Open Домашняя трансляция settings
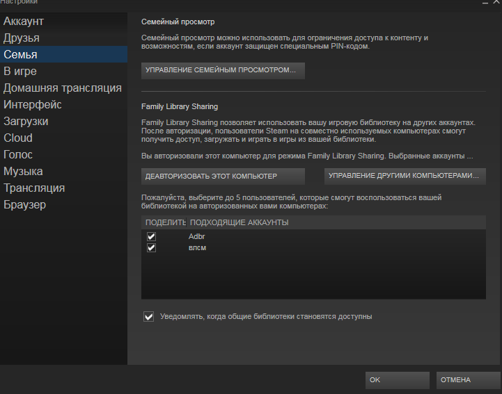502x394 pixels. pos(62,88)
